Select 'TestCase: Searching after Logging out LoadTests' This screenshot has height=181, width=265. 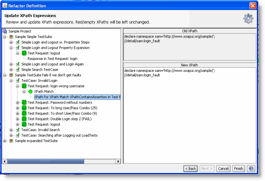tap(59, 135)
